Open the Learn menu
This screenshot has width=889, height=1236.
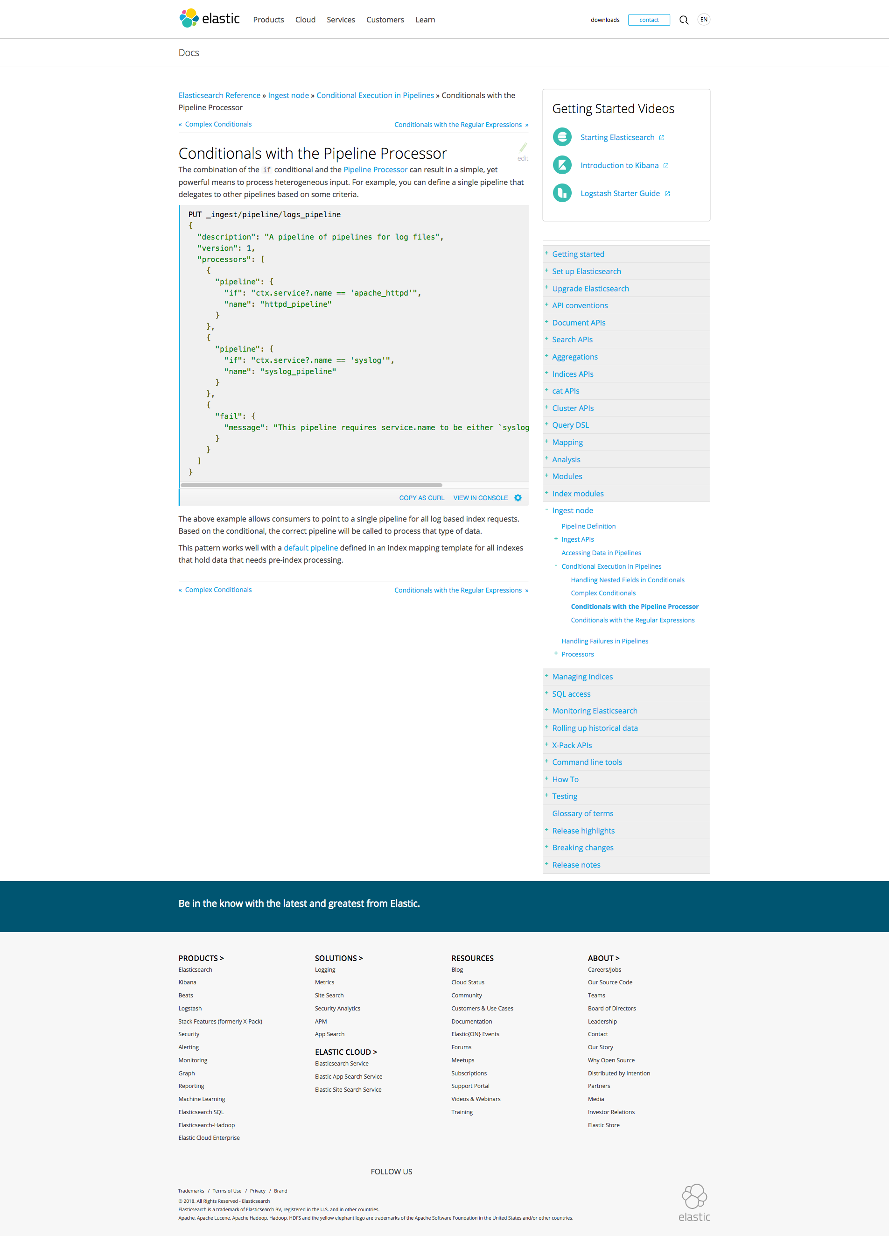425,20
